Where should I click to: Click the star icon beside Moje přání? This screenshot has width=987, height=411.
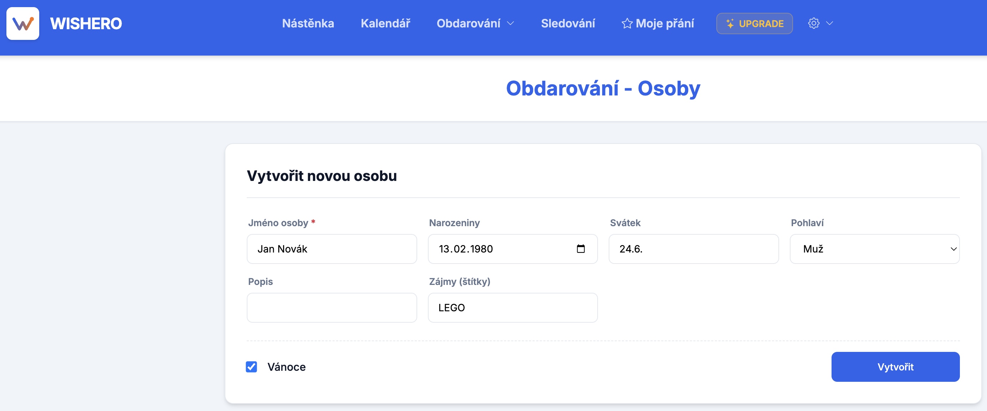(x=627, y=24)
